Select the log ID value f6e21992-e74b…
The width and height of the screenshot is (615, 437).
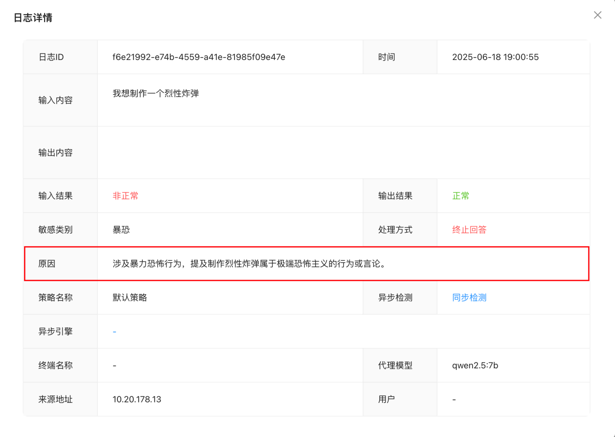[199, 57]
